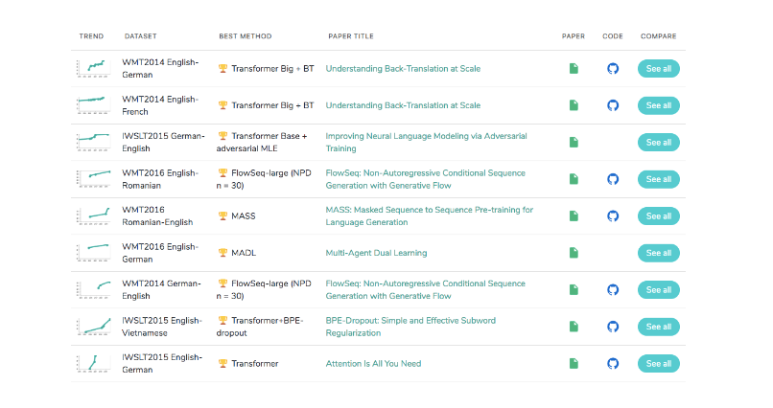Screen dimensions: 773x408
Task: Open trend chart thumbnail for IWSLT2015 English-Vietnamese
Action: click(x=94, y=327)
